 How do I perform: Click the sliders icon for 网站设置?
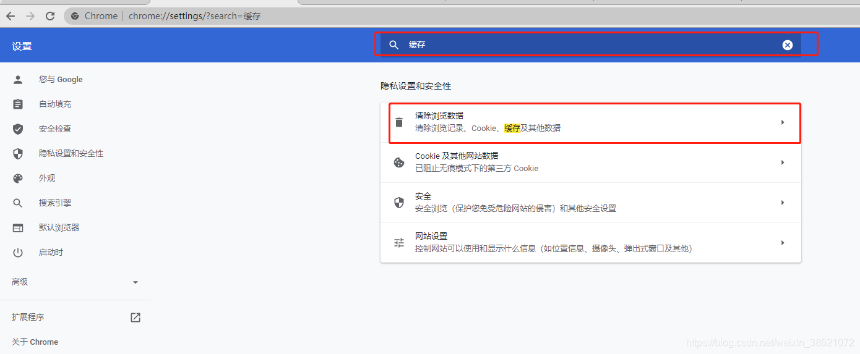(399, 243)
